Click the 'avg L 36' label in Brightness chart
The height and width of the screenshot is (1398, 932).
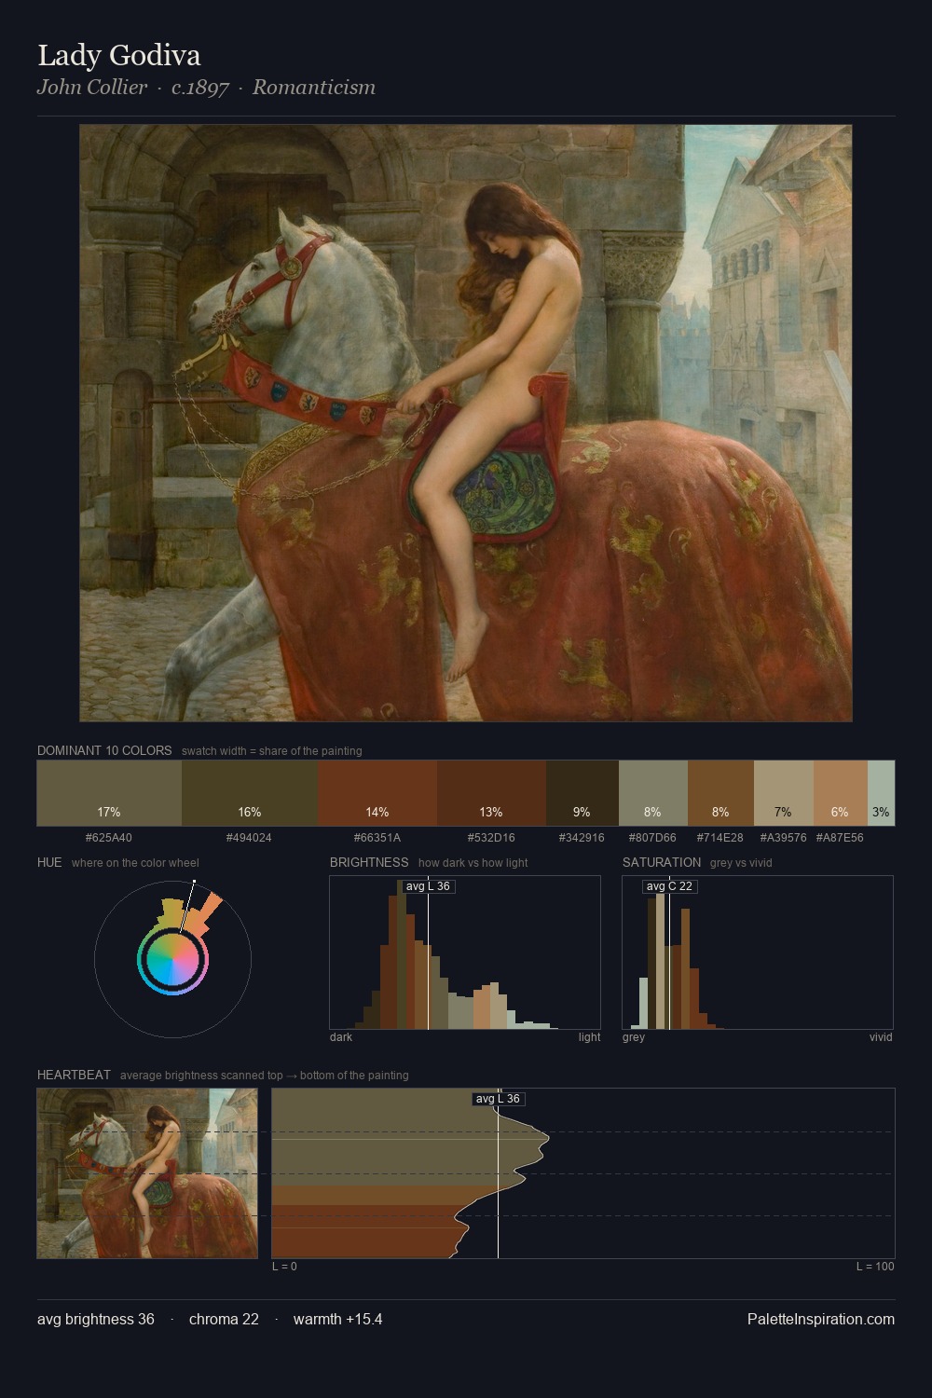click(429, 886)
